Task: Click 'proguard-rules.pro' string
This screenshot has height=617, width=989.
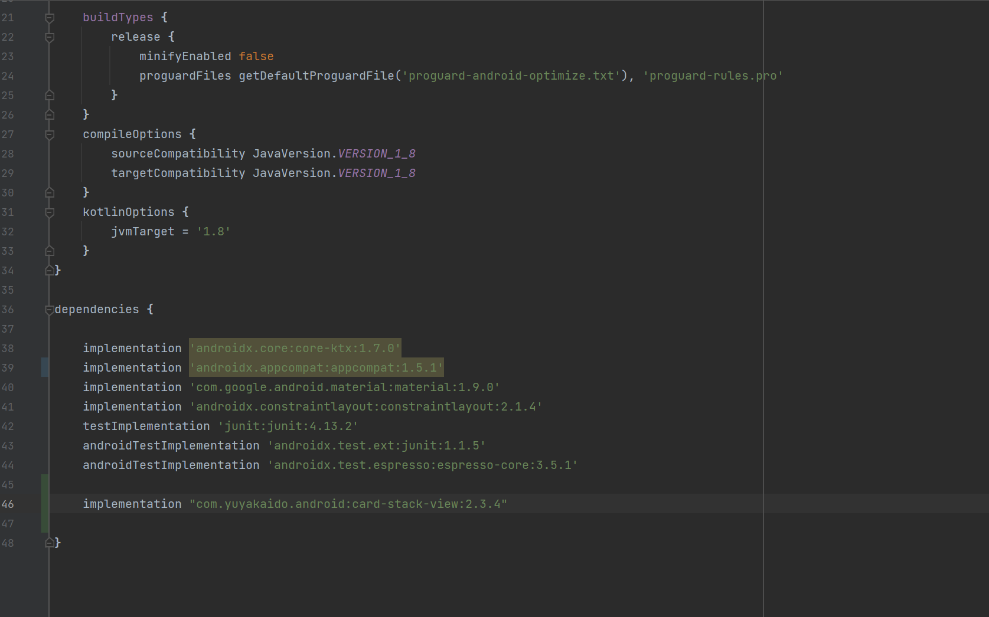Action: click(713, 76)
